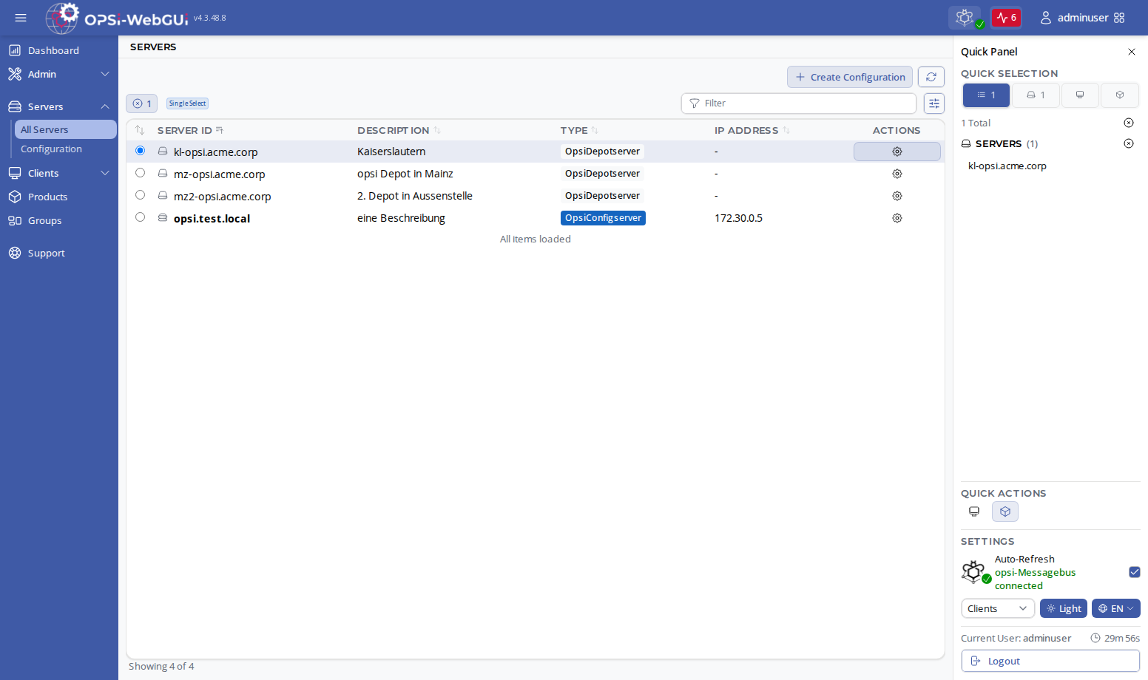The image size is (1148, 680).
Task: Click the OpsiDepotserver badge for Kaiserslautern
Action: pos(602,152)
